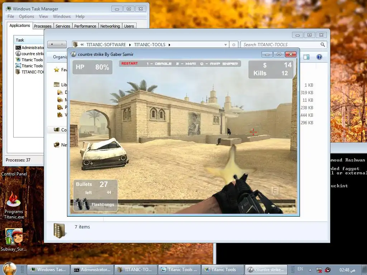The image size is (367, 275).
Task: Switch to the Performance tab
Action: (85, 26)
